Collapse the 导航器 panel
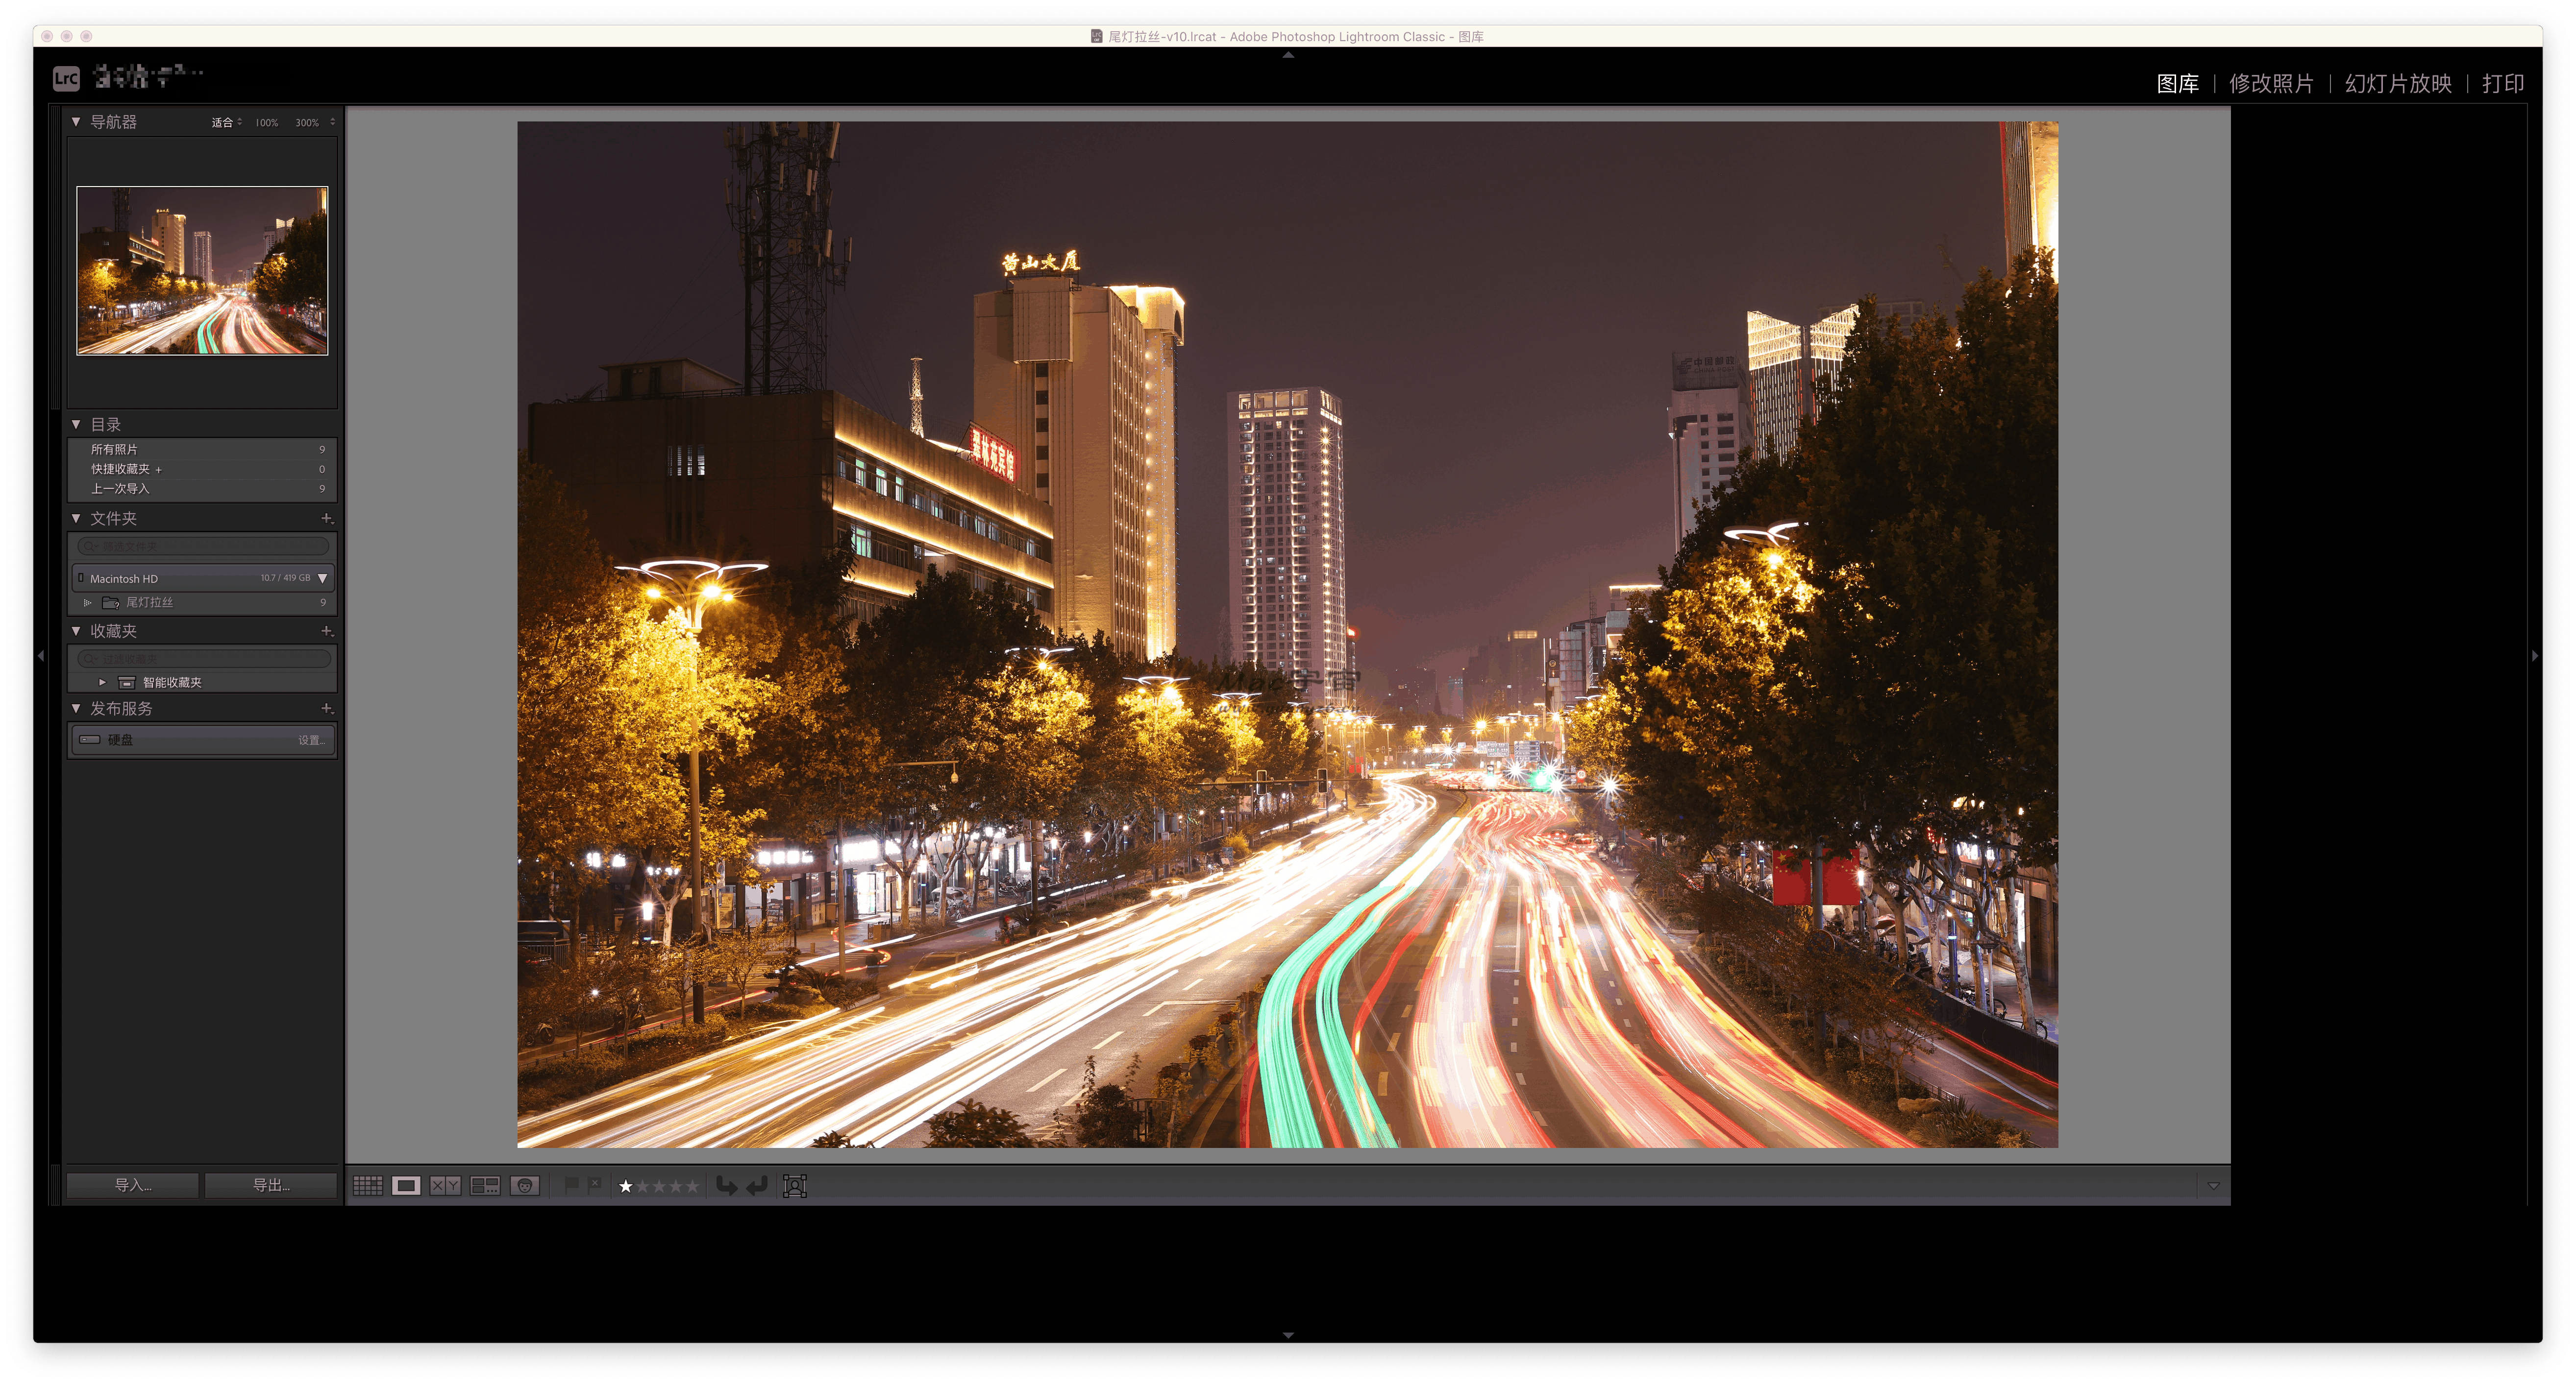The height and width of the screenshot is (1384, 2576). click(x=76, y=122)
